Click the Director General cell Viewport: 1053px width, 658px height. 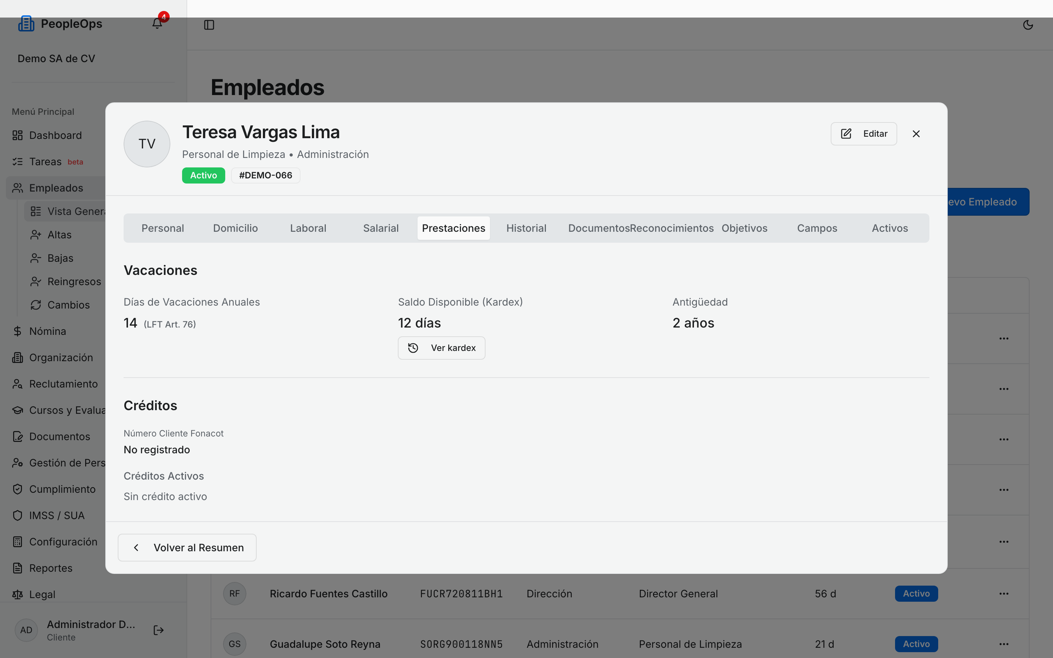point(678,594)
